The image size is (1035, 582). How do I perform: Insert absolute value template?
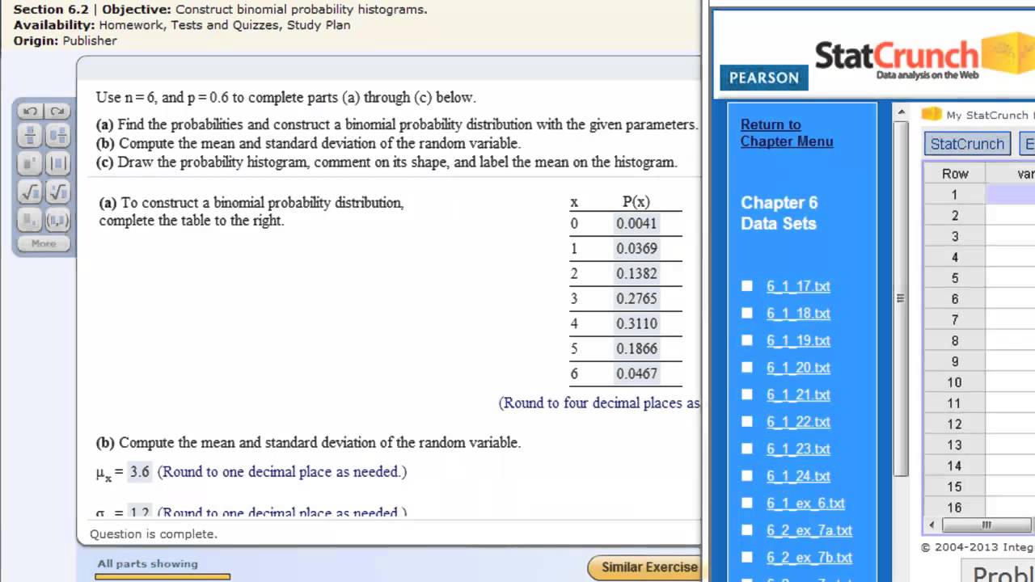(x=57, y=164)
